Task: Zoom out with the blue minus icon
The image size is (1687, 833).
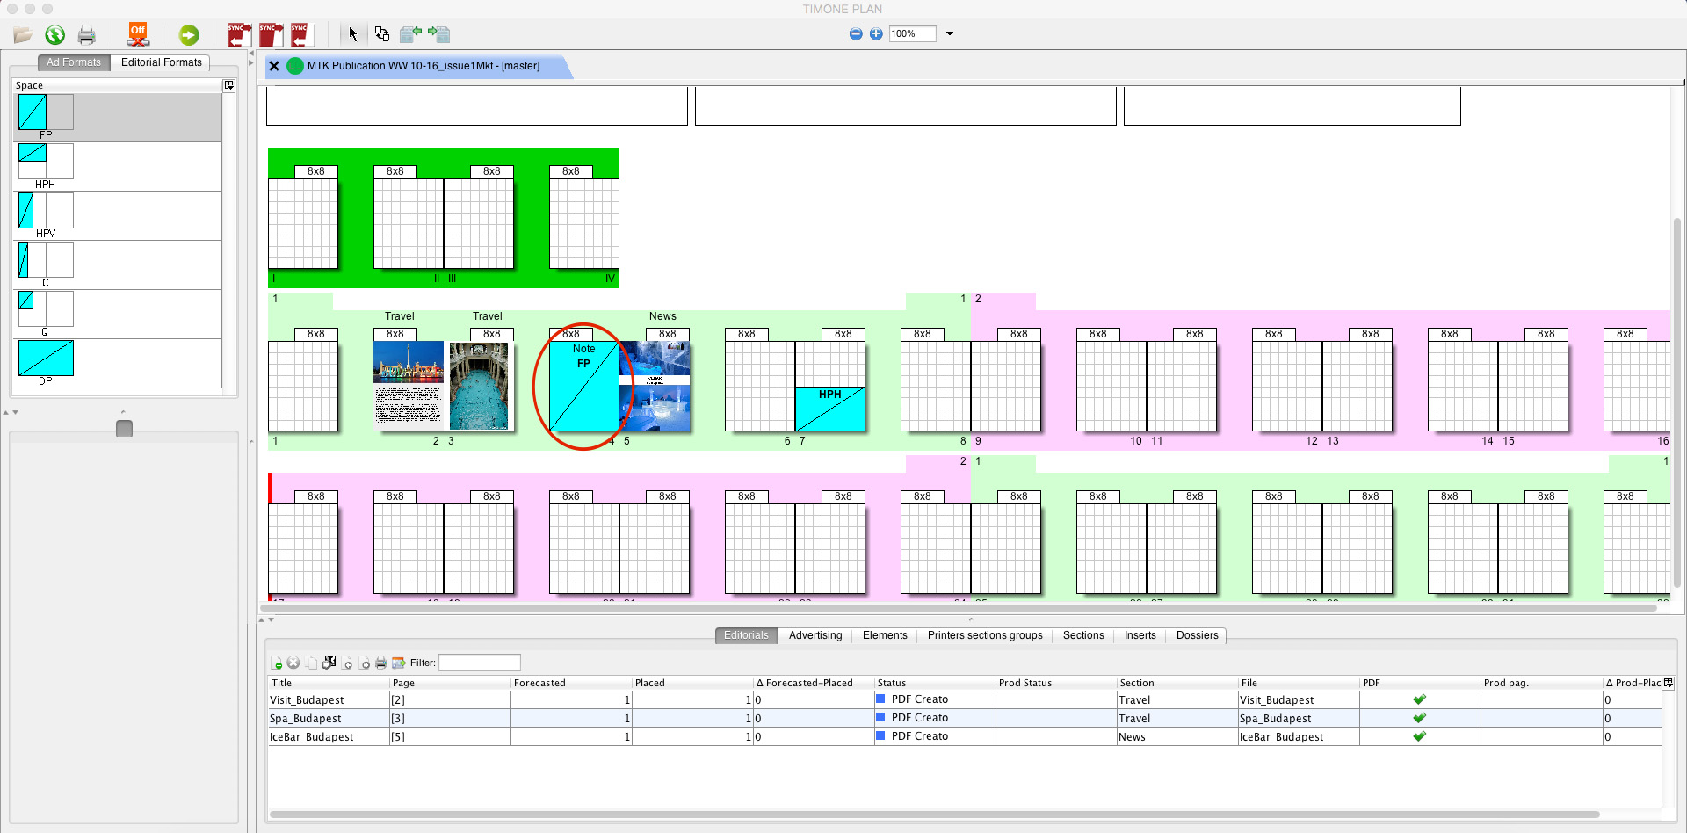Action: coord(856,34)
